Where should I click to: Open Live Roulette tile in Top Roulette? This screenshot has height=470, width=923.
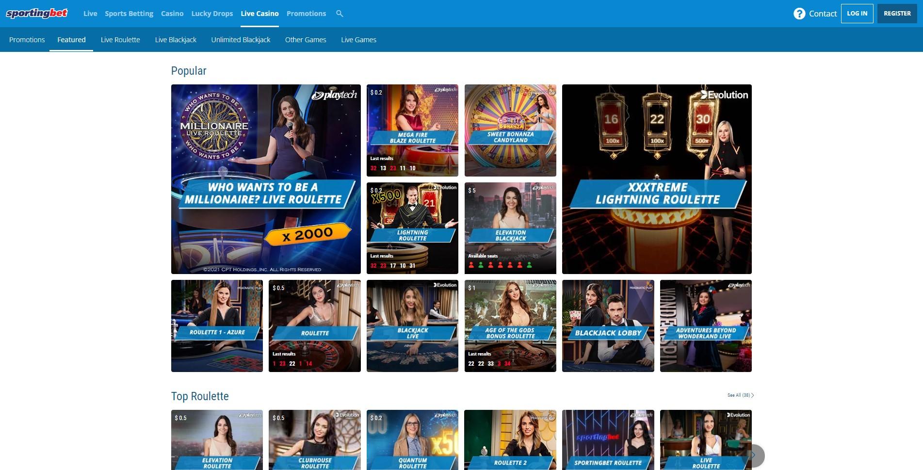pos(706,440)
